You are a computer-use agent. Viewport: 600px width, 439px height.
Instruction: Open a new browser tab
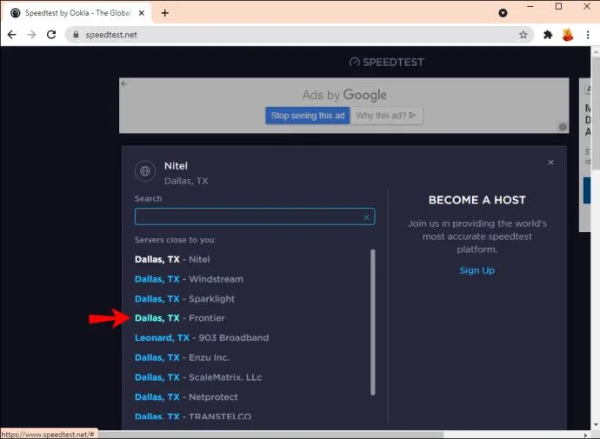165,13
